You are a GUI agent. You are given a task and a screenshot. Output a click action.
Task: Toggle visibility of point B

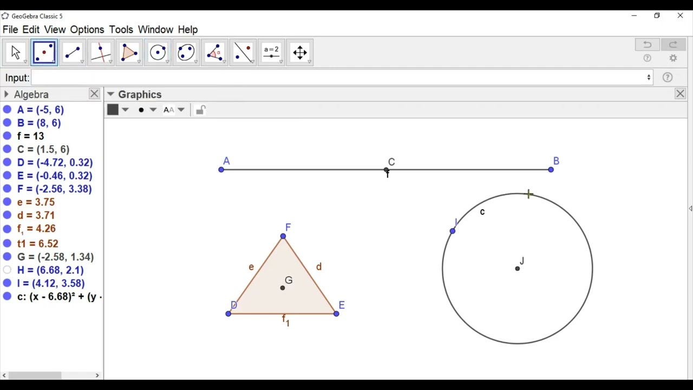pyautogui.click(x=7, y=123)
